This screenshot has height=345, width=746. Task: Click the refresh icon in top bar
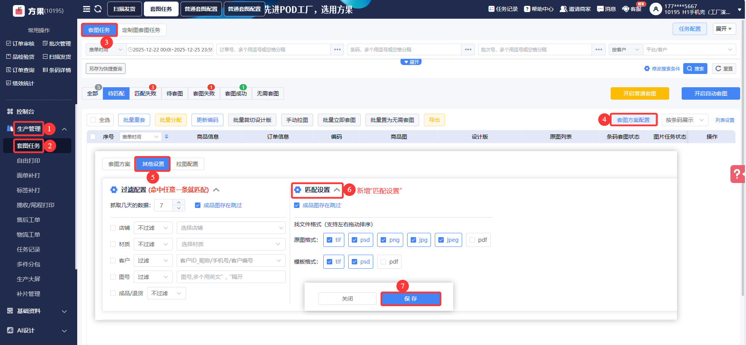point(98,9)
